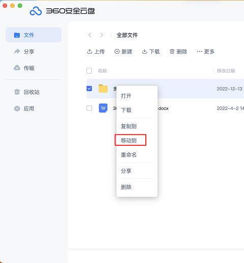
Task: Click the 2022-12-13 date cell
Action: [x=229, y=89]
